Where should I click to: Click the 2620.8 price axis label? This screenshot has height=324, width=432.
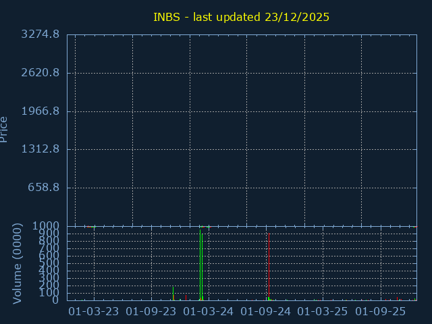(x=40, y=73)
